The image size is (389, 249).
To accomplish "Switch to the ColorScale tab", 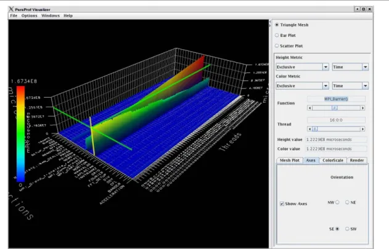I will [x=333, y=160].
